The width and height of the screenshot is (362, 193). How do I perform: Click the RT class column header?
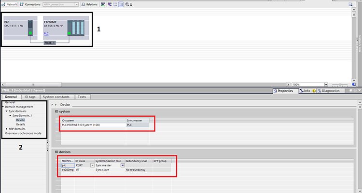tap(84, 161)
